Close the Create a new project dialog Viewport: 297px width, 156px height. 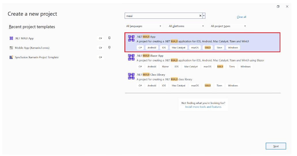(x=287, y=6)
